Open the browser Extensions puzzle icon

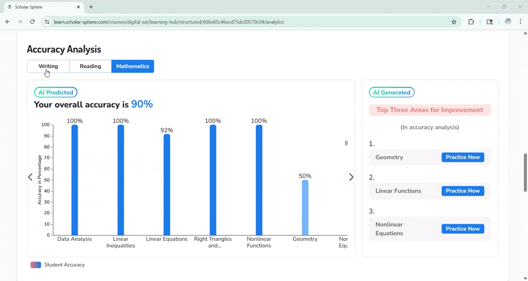471,21
